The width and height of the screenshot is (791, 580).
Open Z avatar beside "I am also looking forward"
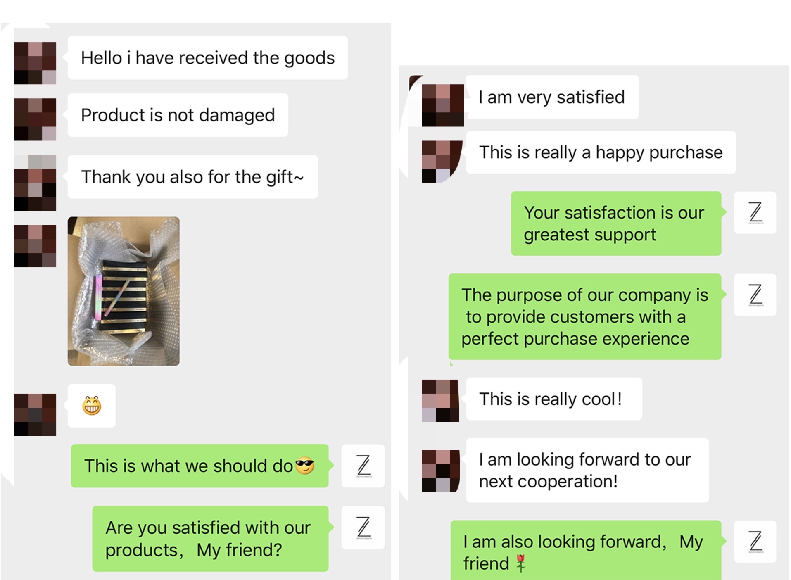755,542
